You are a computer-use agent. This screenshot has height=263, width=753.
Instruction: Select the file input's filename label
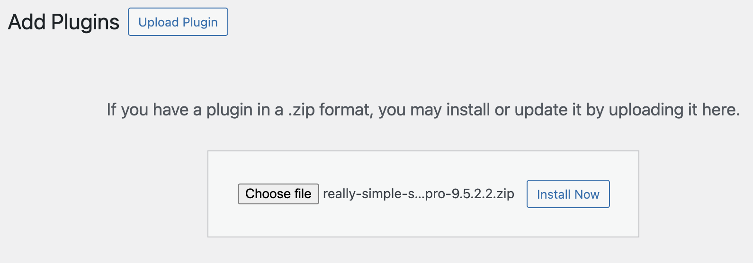(x=418, y=194)
